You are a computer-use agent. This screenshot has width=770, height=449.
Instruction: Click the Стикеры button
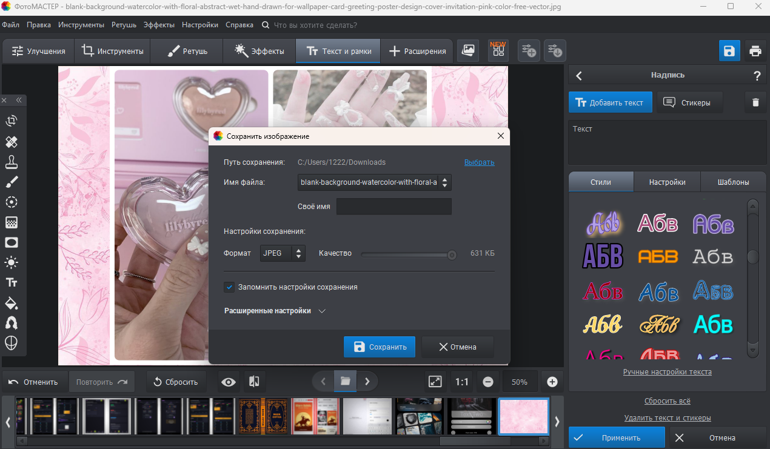[690, 102]
